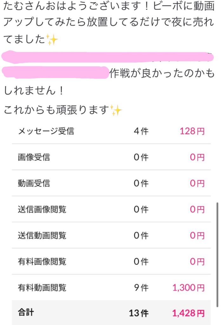Select the 送信動画閲覧 row label

coord(42,236)
